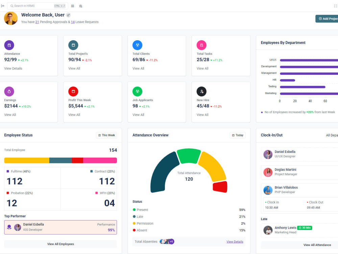This screenshot has height=254, width=338.
Task: Click the Total Absenties avatar group
Action: (x=167, y=241)
